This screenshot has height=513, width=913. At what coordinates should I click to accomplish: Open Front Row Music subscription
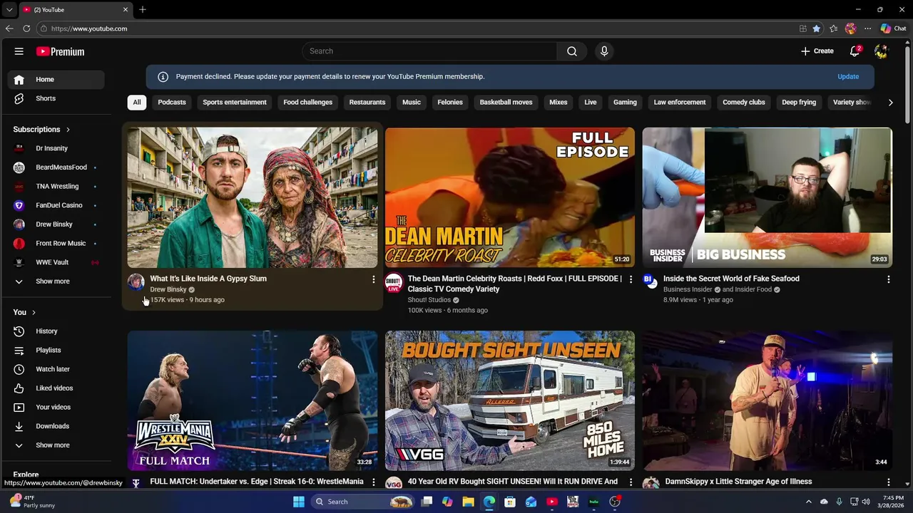(x=56, y=244)
